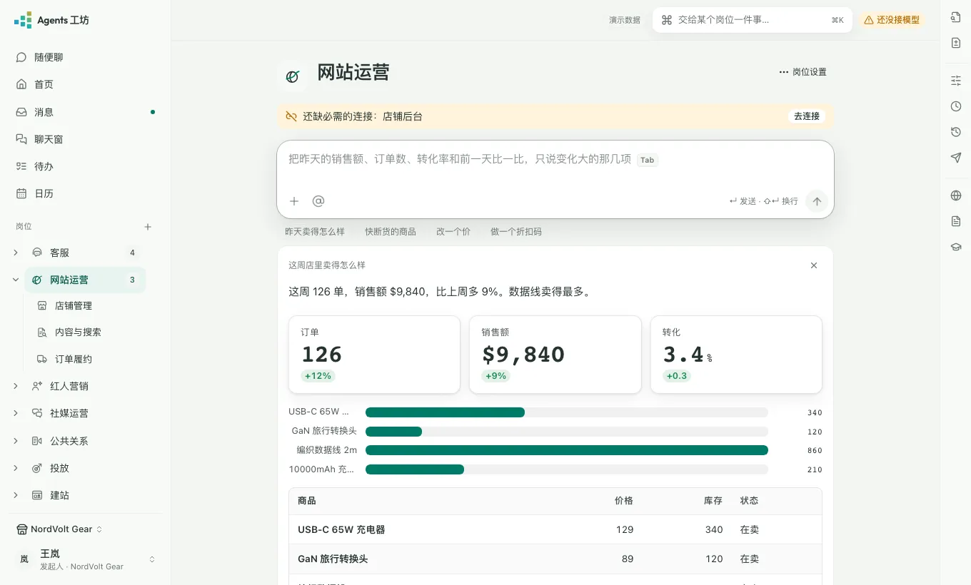This screenshot has width=971, height=585.
Task: Click the paper plane icon in right rail
Action: coord(956,158)
